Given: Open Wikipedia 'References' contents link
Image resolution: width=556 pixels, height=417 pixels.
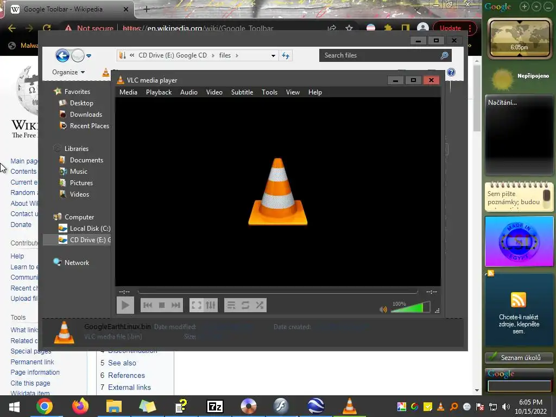Looking at the screenshot, I should pos(126,375).
